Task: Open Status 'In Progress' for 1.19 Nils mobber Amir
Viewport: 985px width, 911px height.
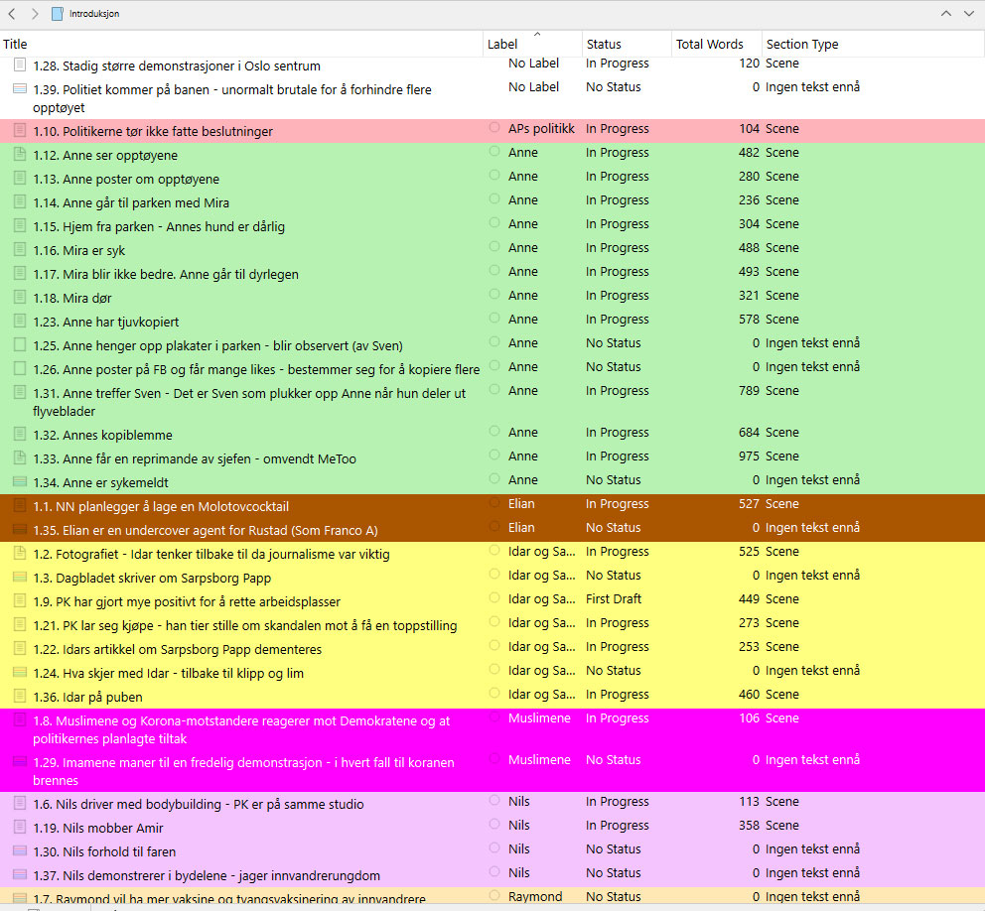Action: pyautogui.click(x=618, y=825)
